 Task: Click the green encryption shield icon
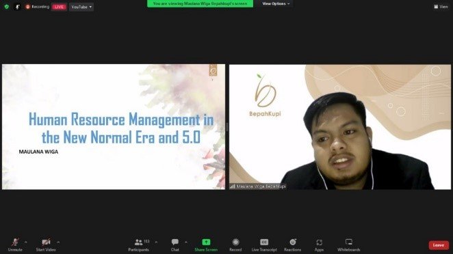click(x=7, y=7)
